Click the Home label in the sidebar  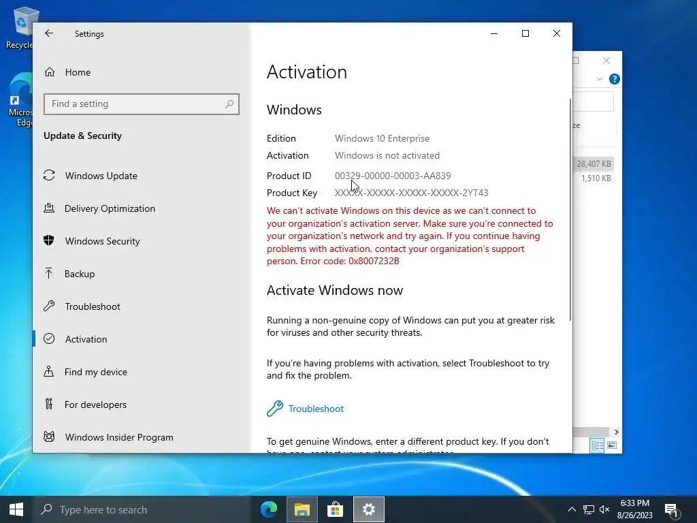(x=78, y=72)
